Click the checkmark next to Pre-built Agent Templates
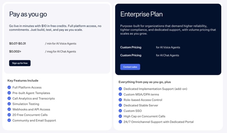Viewport: 227px width, 133px height. (9, 93)
